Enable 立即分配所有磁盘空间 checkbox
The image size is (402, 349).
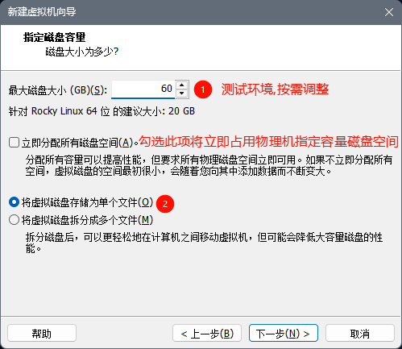(14, 143)
